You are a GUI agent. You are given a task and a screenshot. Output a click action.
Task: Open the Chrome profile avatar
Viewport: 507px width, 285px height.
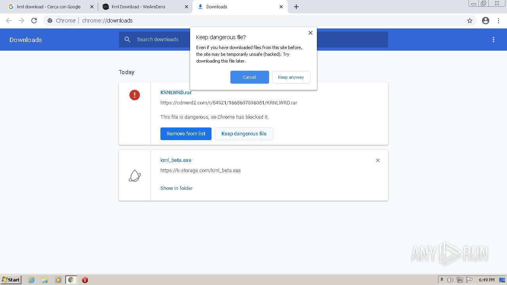pos(486,21)
